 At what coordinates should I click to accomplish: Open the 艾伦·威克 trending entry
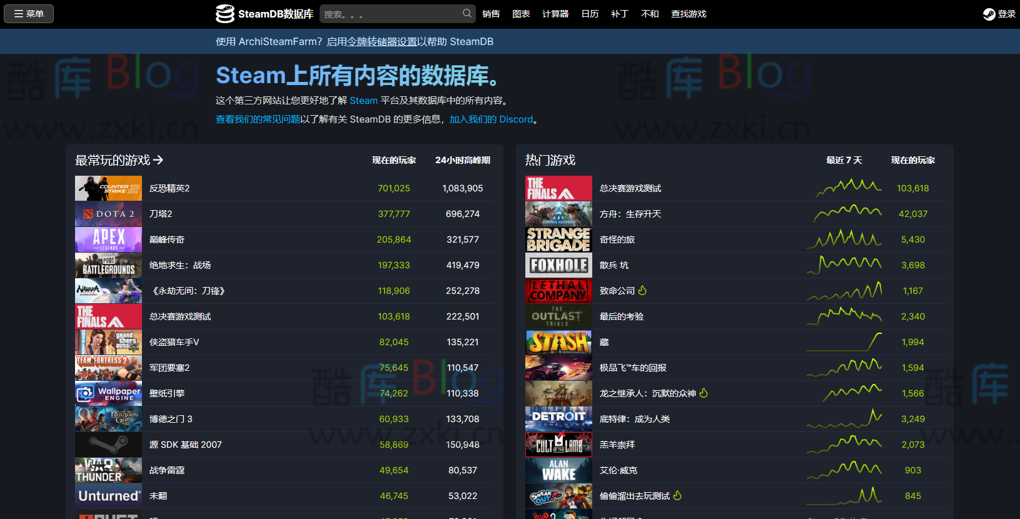[619, 470]
